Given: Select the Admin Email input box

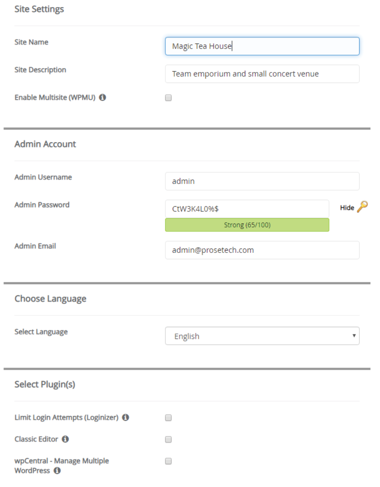Looking at the screenshot, I should pyautogui.click(x=262, y=250).
